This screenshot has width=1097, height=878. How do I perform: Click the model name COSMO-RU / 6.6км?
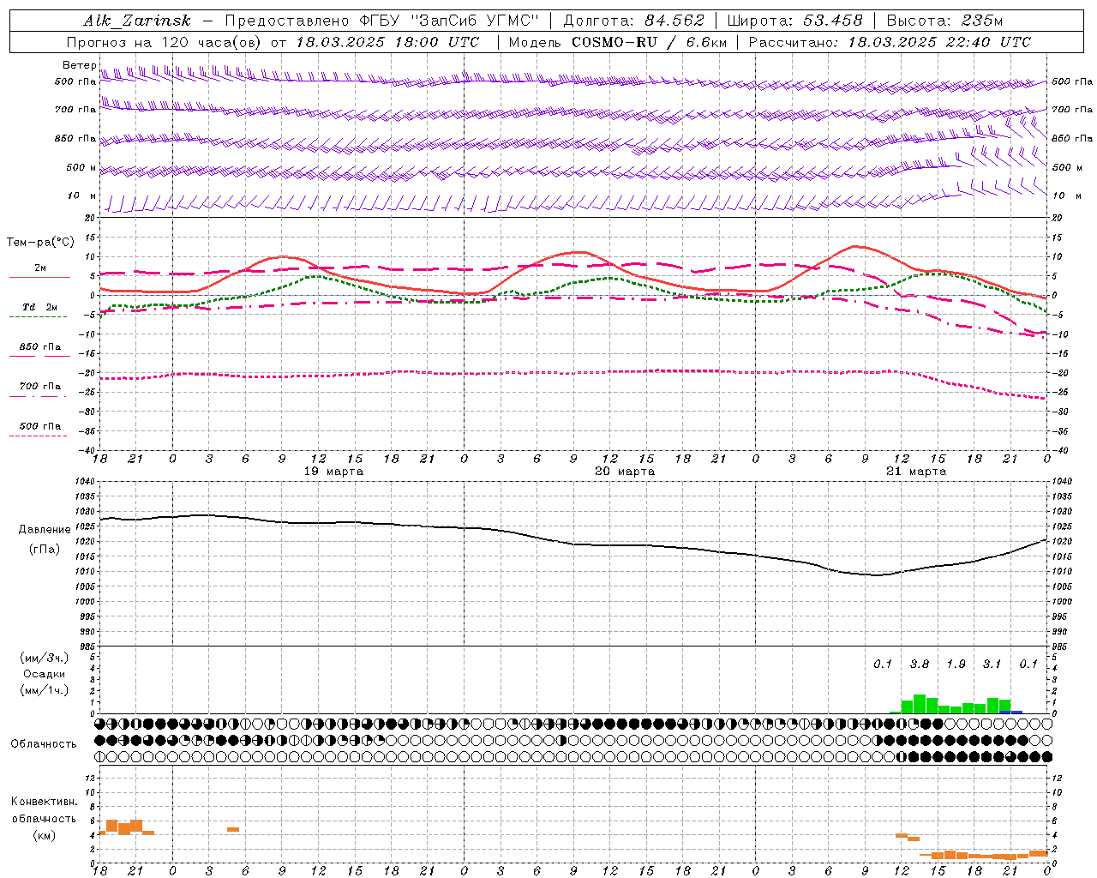click(650, 42)
